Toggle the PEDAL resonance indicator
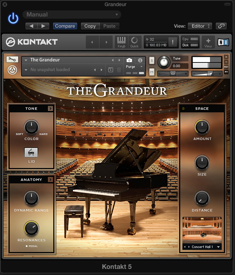Screen dimensions: 235x275 pos(31,246)
